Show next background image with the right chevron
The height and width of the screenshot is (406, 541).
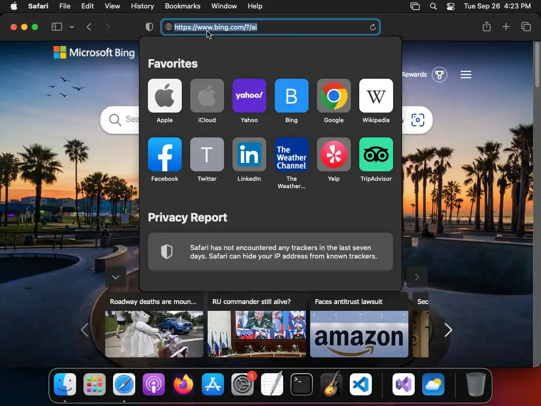point(417,277)
